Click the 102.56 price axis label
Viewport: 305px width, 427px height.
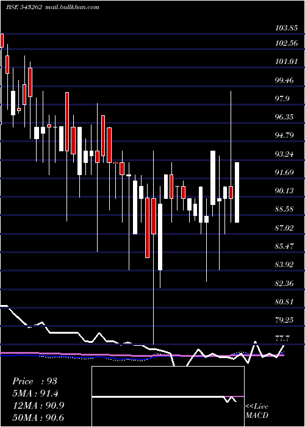tap(287, 43)
